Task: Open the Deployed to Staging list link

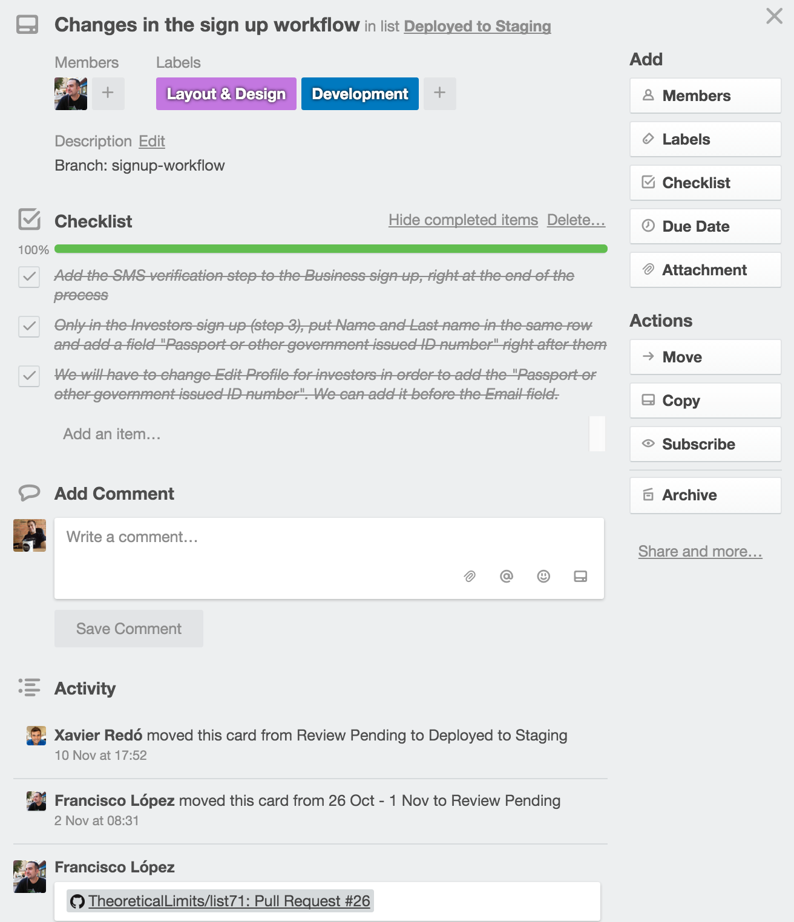Action: click(x=479, y=27)
